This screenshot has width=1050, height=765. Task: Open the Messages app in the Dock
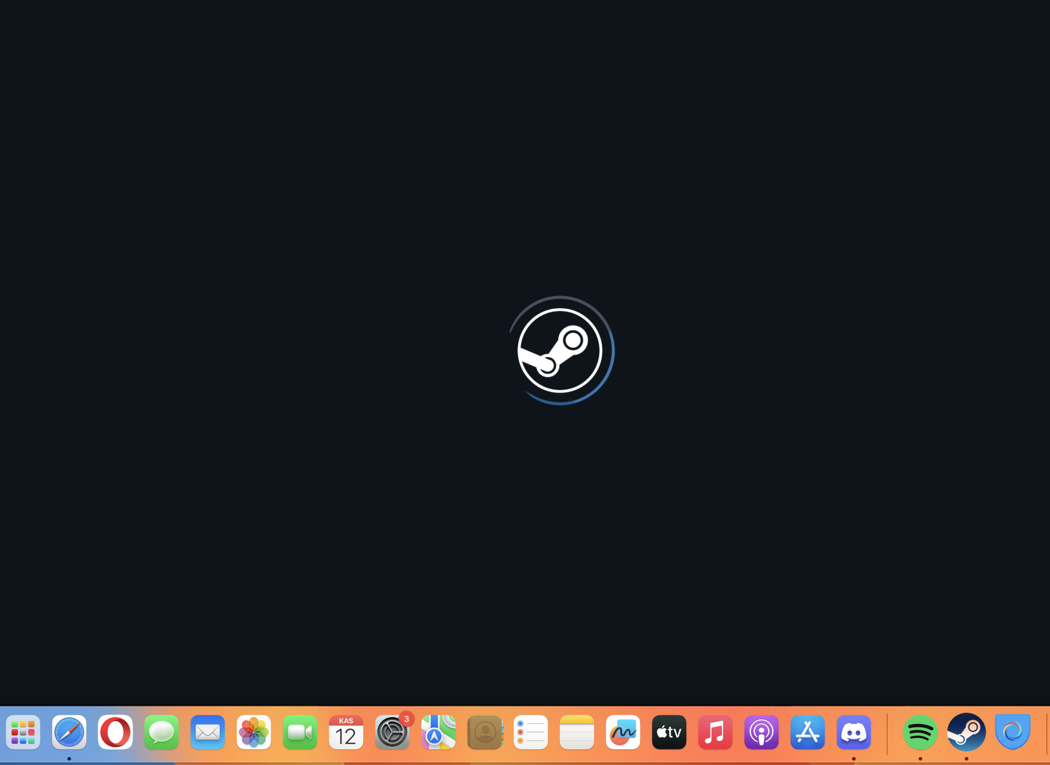pyautogui.click(x=161, y=732)
